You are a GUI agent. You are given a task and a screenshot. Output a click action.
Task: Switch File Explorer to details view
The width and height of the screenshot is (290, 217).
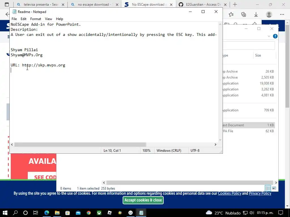pyautogui.click(x=268, y=188)
